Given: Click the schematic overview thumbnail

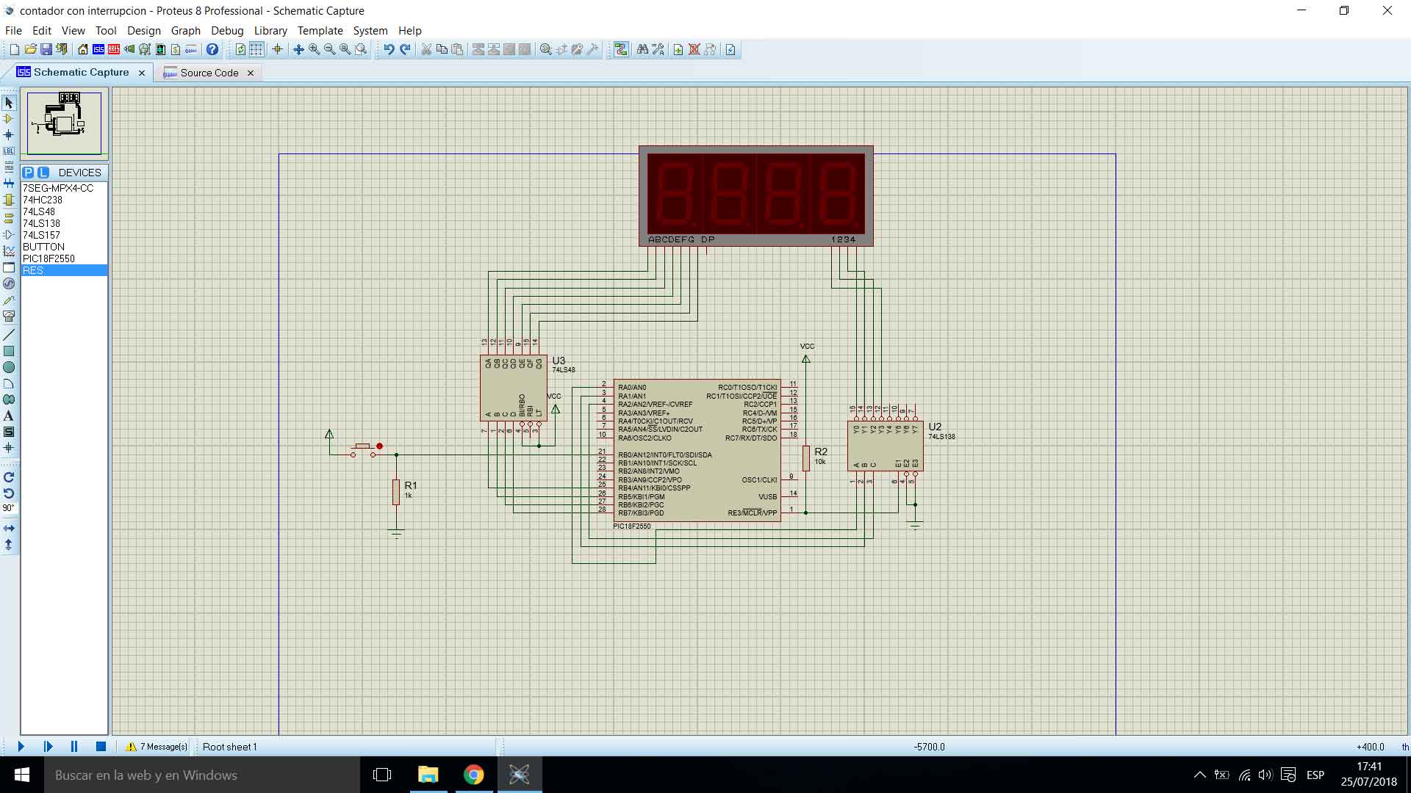Looking at the screenshot, I should (x=64, y=123).
